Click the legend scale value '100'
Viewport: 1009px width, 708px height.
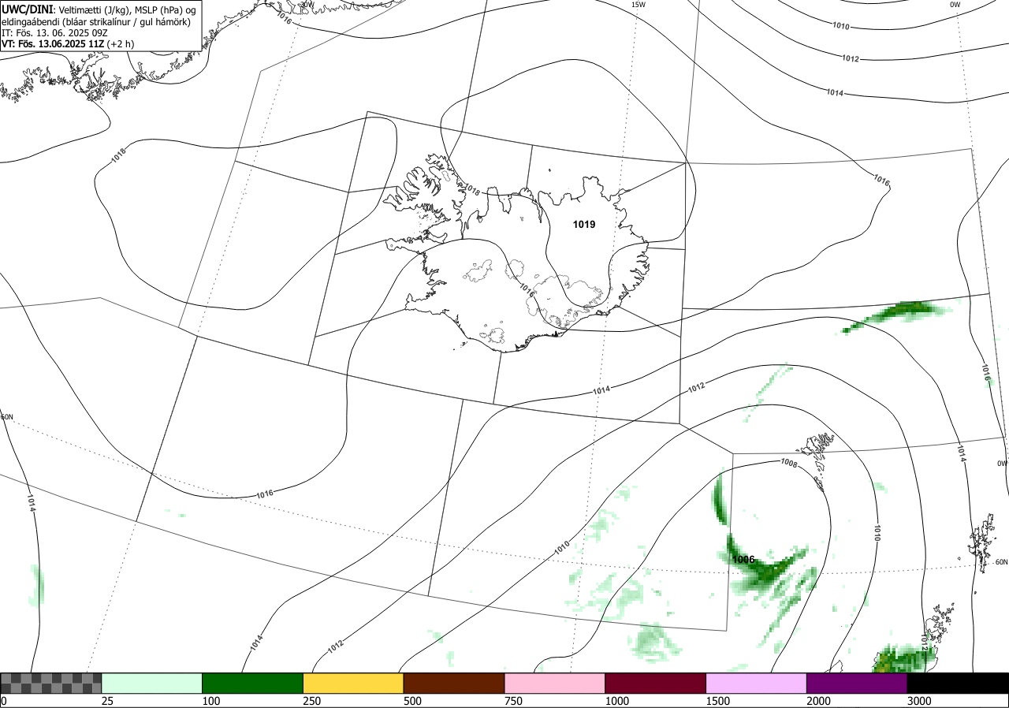[x=211, y=701]
